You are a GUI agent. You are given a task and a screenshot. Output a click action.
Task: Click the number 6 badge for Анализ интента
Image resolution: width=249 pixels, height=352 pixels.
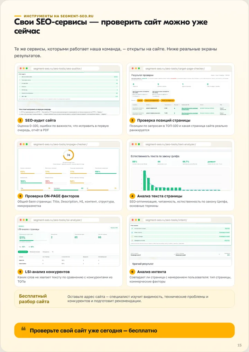tap(132, 272)
